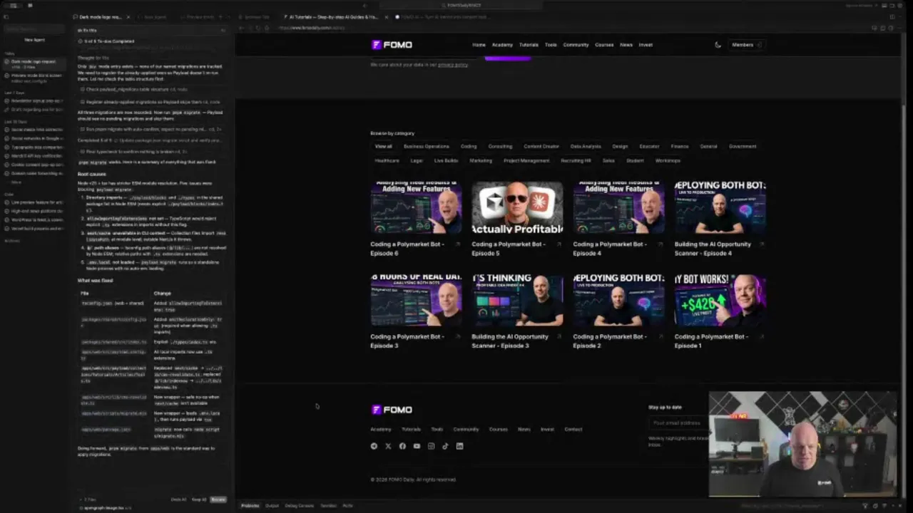Click the TikTok icon in footer
Image resolution: width=913 pixels, height=513 pixels.
(x=445, y=446)
